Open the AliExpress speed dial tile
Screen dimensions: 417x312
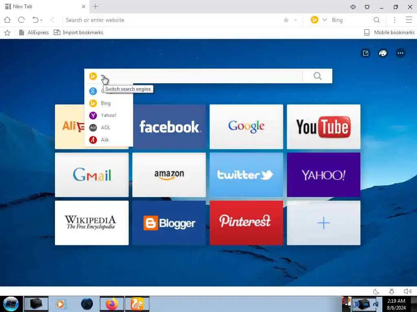tap(70, 127)
